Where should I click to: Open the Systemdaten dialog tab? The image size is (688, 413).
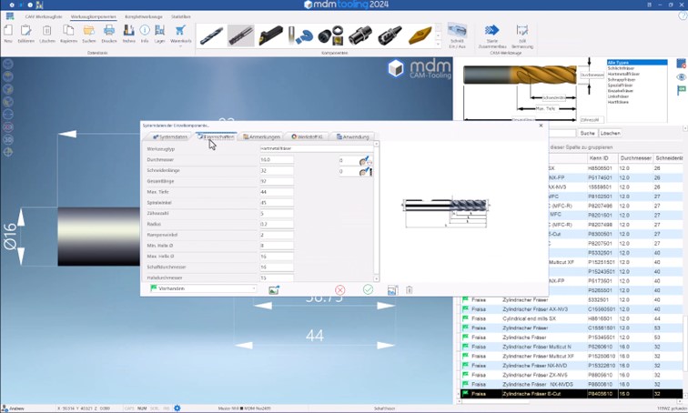(x=170, y=136)
